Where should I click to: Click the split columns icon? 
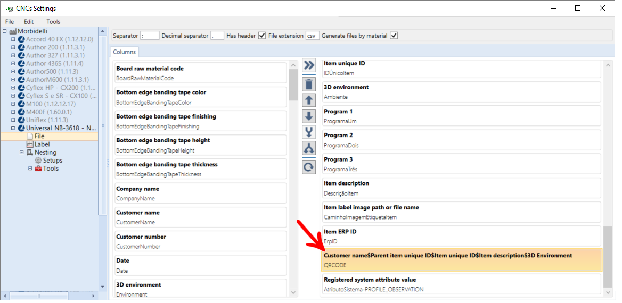pos(309,148)
